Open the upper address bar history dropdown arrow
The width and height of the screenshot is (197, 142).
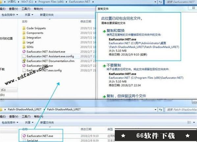point(156,2)
